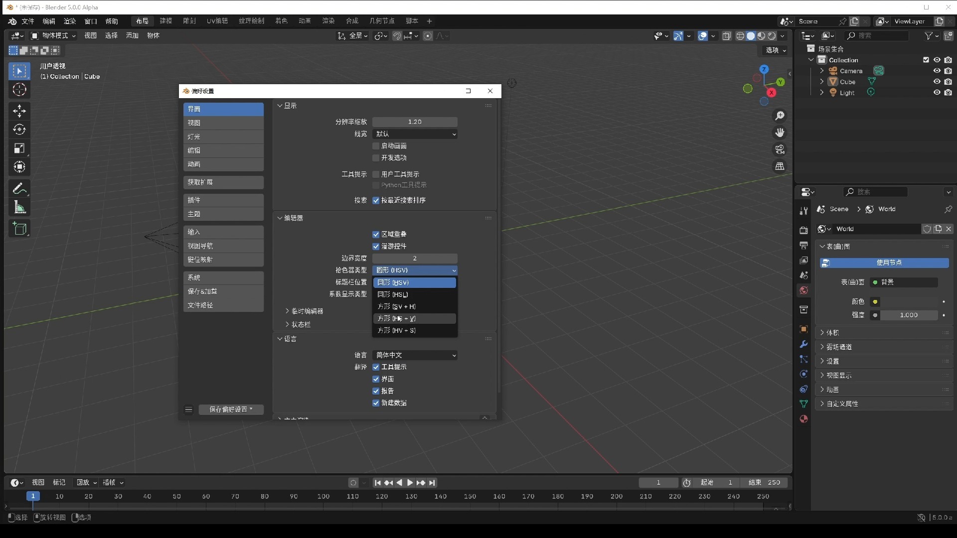Open the 语言 简体中文 dropdown

pyautogui.click(x=415, y=355)
